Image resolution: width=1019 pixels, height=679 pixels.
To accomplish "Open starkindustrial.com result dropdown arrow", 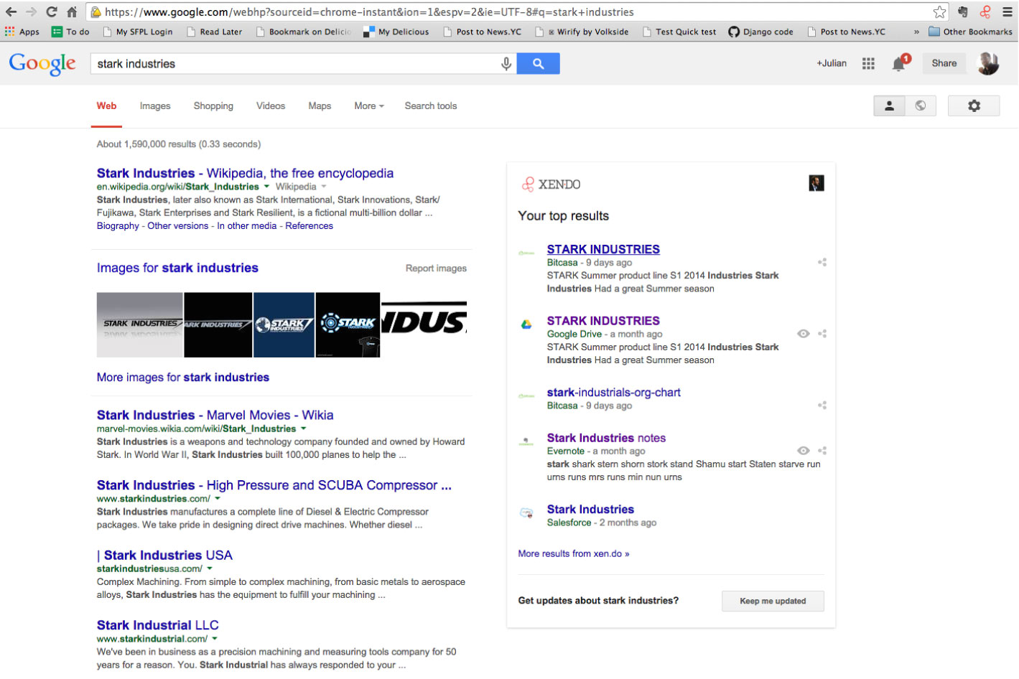I will click(x=215, y=638).
